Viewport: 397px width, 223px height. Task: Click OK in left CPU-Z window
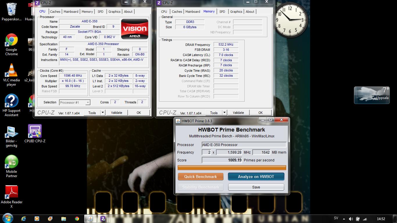click(139, 113)
